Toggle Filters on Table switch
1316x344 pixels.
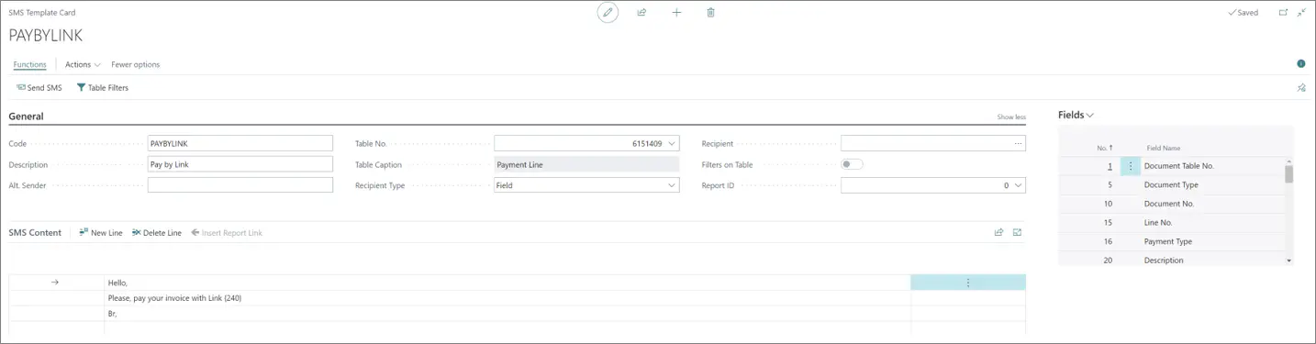853,164
